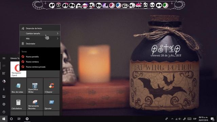
Task: Open the zombie skull with pink brain icon
Action: click(x=59, y=5)
